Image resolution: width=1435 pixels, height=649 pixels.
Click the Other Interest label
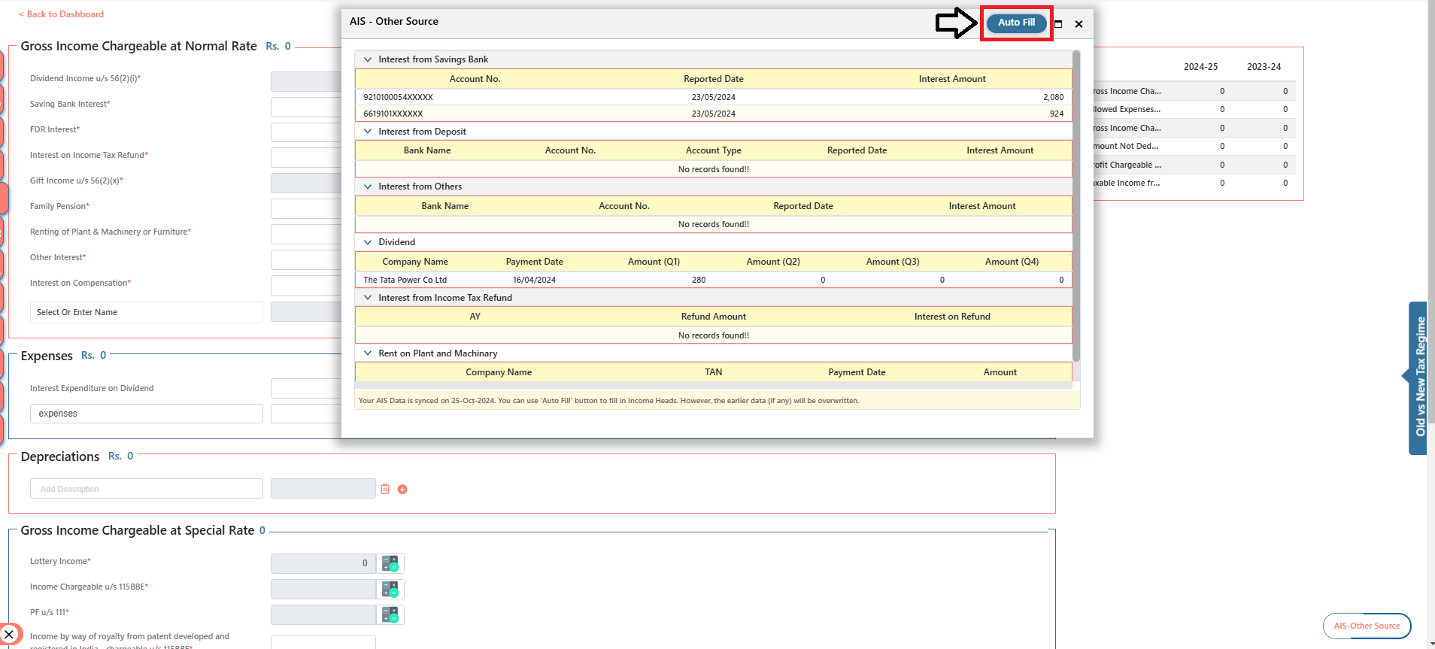tap(58, 257)
